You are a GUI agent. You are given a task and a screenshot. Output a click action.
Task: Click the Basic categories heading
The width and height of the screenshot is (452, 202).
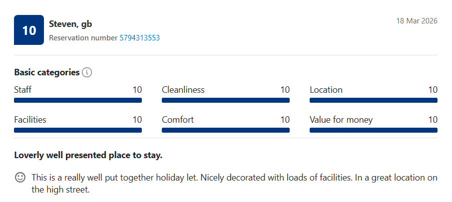pos(47,72)
